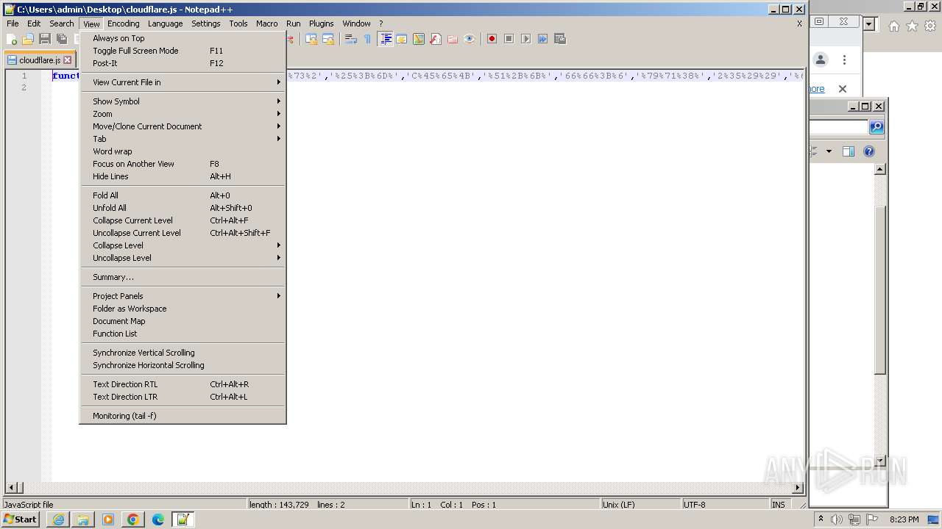The height and width of the screenshot is (529, 942).
Task: Click Run Macro Multiple Times icon
Action: point(542,39)
